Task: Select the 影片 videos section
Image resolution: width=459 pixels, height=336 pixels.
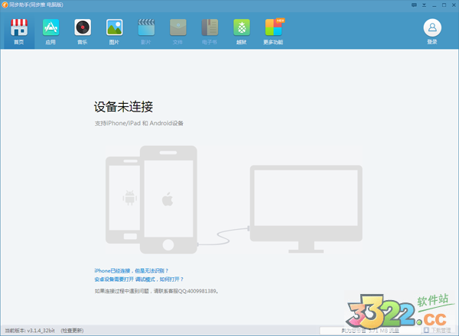Action: click(146, 32)
